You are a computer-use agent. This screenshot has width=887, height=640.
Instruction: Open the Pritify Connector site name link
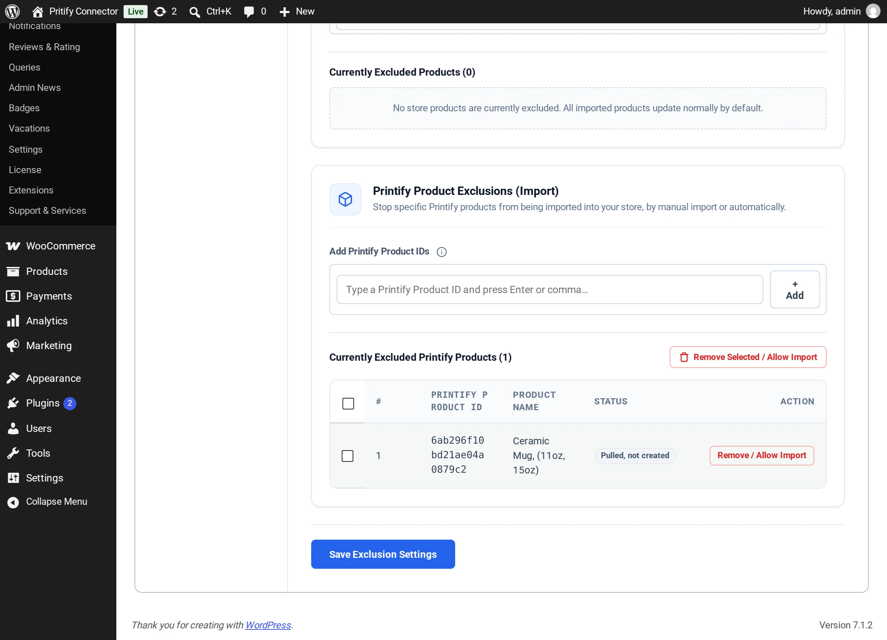(x=83, y=12)
